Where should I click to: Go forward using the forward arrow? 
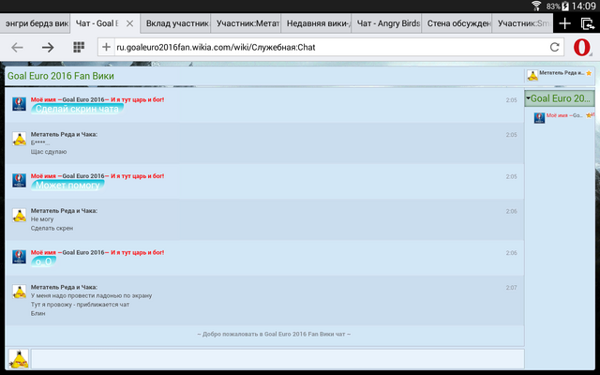coord(48,48)
